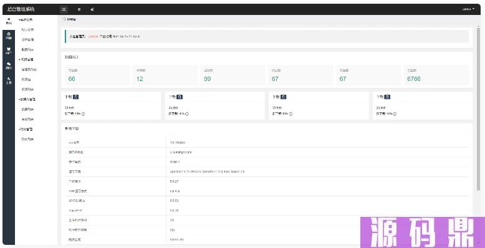Screen dimensions: 485x248
Task: Collapse the second tree group above 管理员列表
Action: tap(26, 59)
